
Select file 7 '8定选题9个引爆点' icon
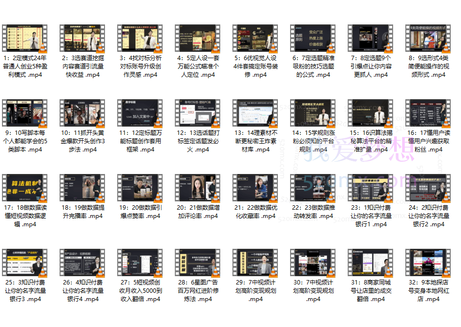(x=371, y=39)
